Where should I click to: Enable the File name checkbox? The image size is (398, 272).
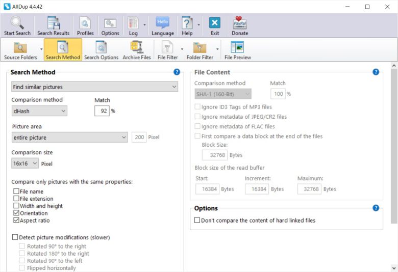click(x=16, y=192)
